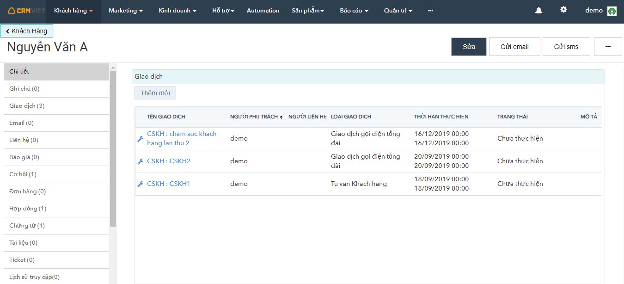Screen dimensions: 624x284
Task: Click the sidebar scrollbar thumb
Action: tap(113, 149)
